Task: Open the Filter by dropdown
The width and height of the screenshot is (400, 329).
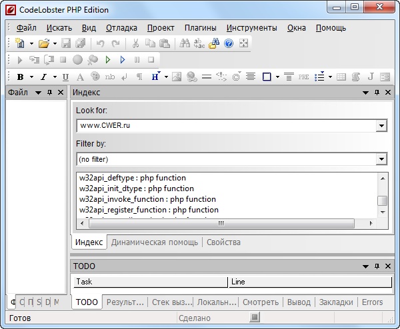Action: click(381, 159)
